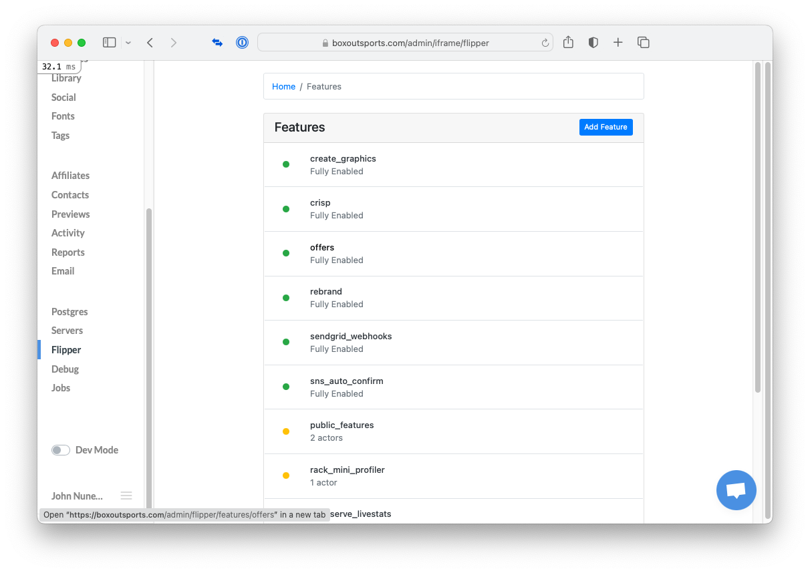Screen dimensions: 810x573
Task: Open Reports in the sidebar
Action: tap(67, 252)
